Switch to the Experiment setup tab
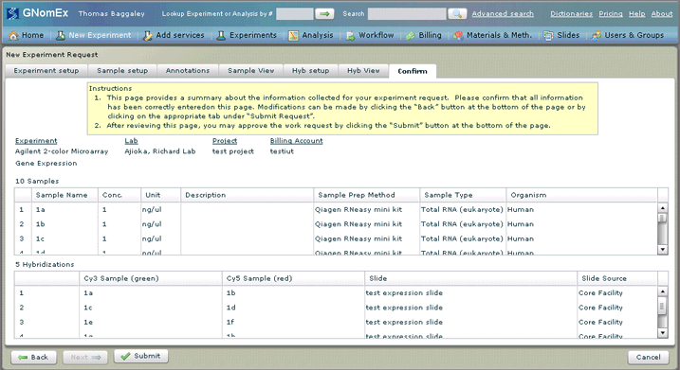The image size is (680, 370). [46, 71]
